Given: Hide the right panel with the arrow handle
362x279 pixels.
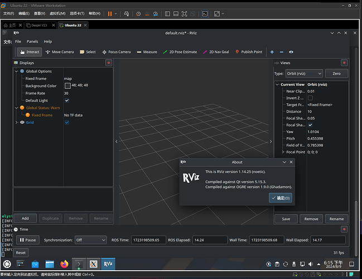Looking at the screenshot, I should 271,141.
